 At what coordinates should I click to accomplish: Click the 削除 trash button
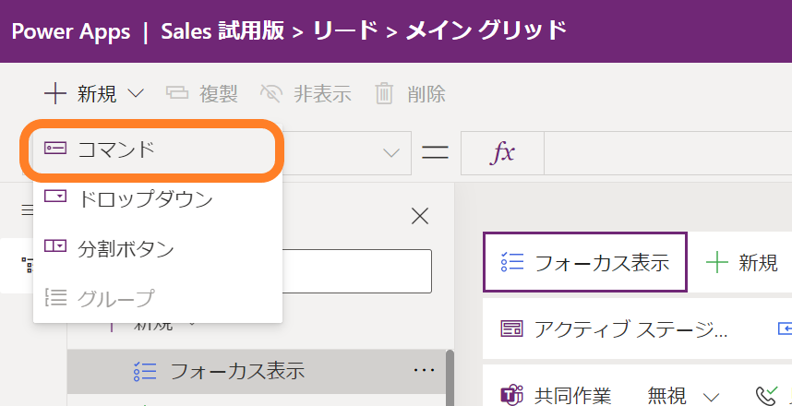coord(410,94)
